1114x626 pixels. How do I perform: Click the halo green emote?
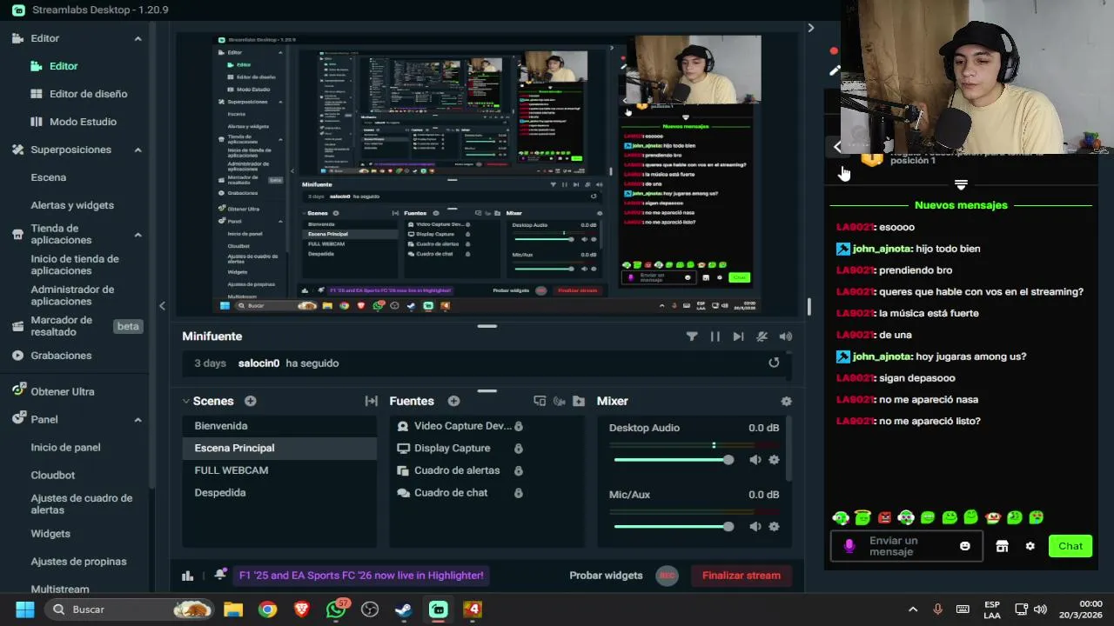(x=862, y=517)
